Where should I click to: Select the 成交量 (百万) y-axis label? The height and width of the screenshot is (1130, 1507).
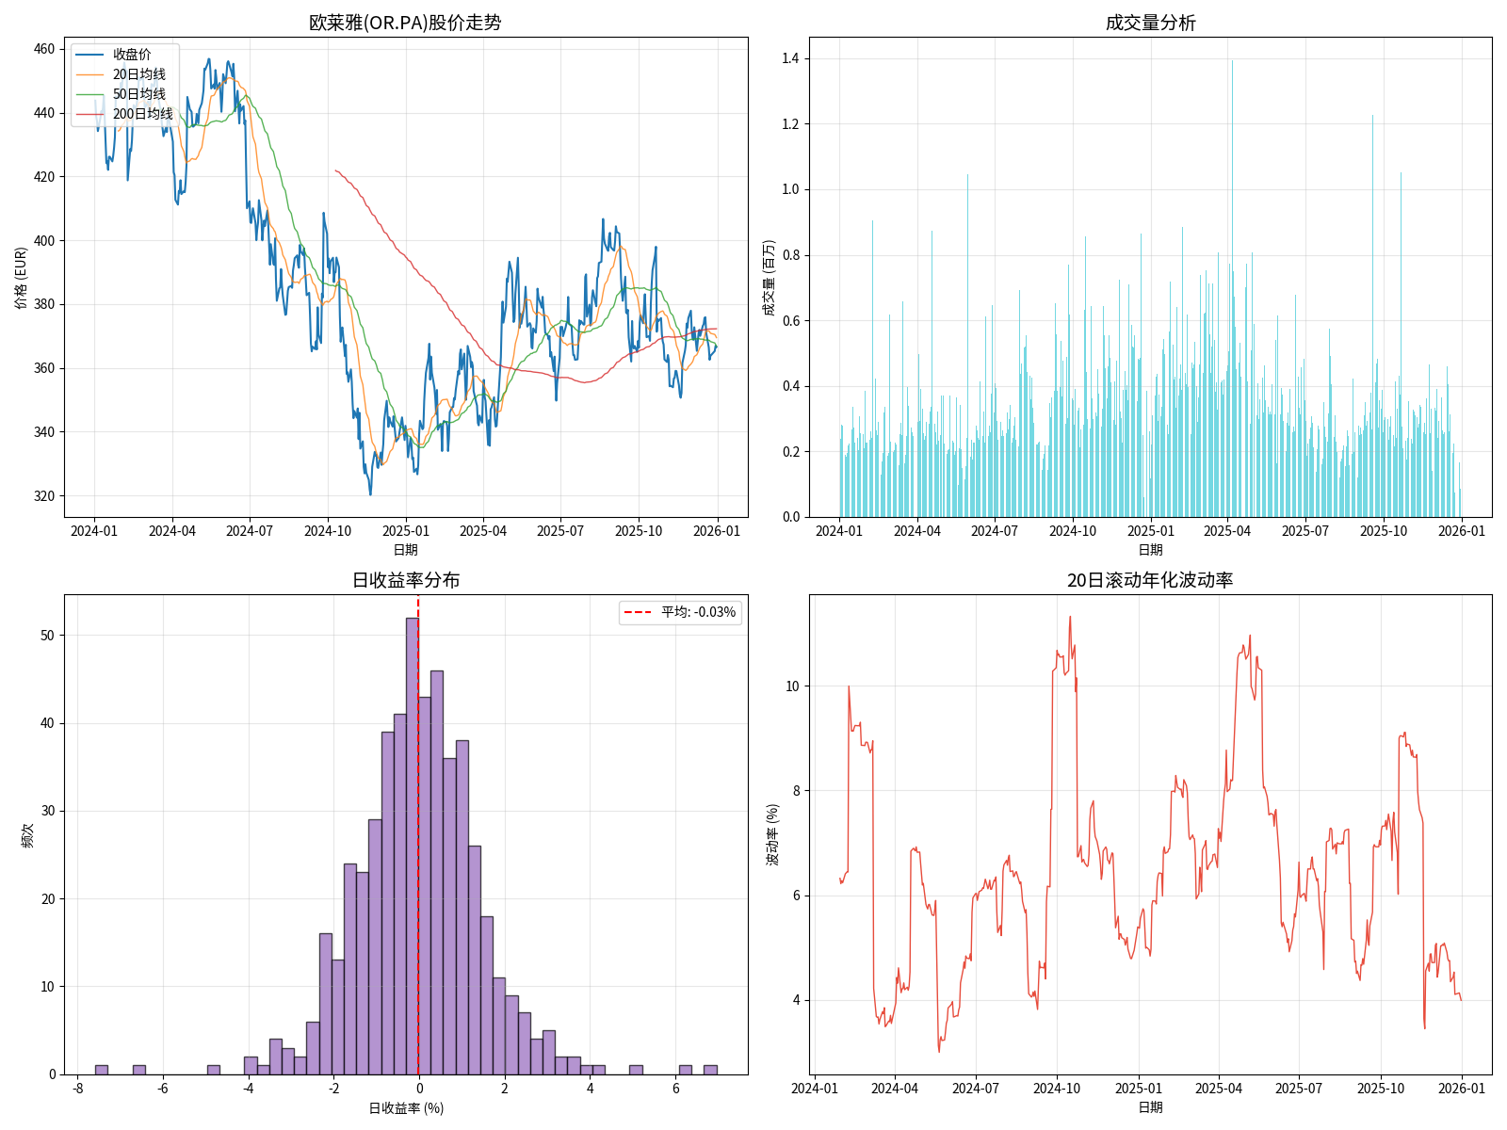tap(769, 278)
